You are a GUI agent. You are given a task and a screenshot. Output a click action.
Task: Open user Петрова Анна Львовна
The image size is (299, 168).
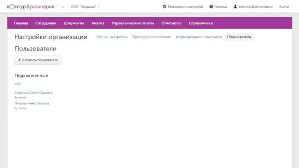pyautogui.click(x=32, y=103)
